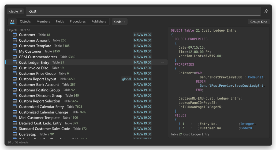Click the table icon for Mini Customer Template
This screenshot has height=150, width=276.
pos(15,118)
